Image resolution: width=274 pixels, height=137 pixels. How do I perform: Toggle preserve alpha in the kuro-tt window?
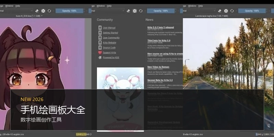[43, 11]
